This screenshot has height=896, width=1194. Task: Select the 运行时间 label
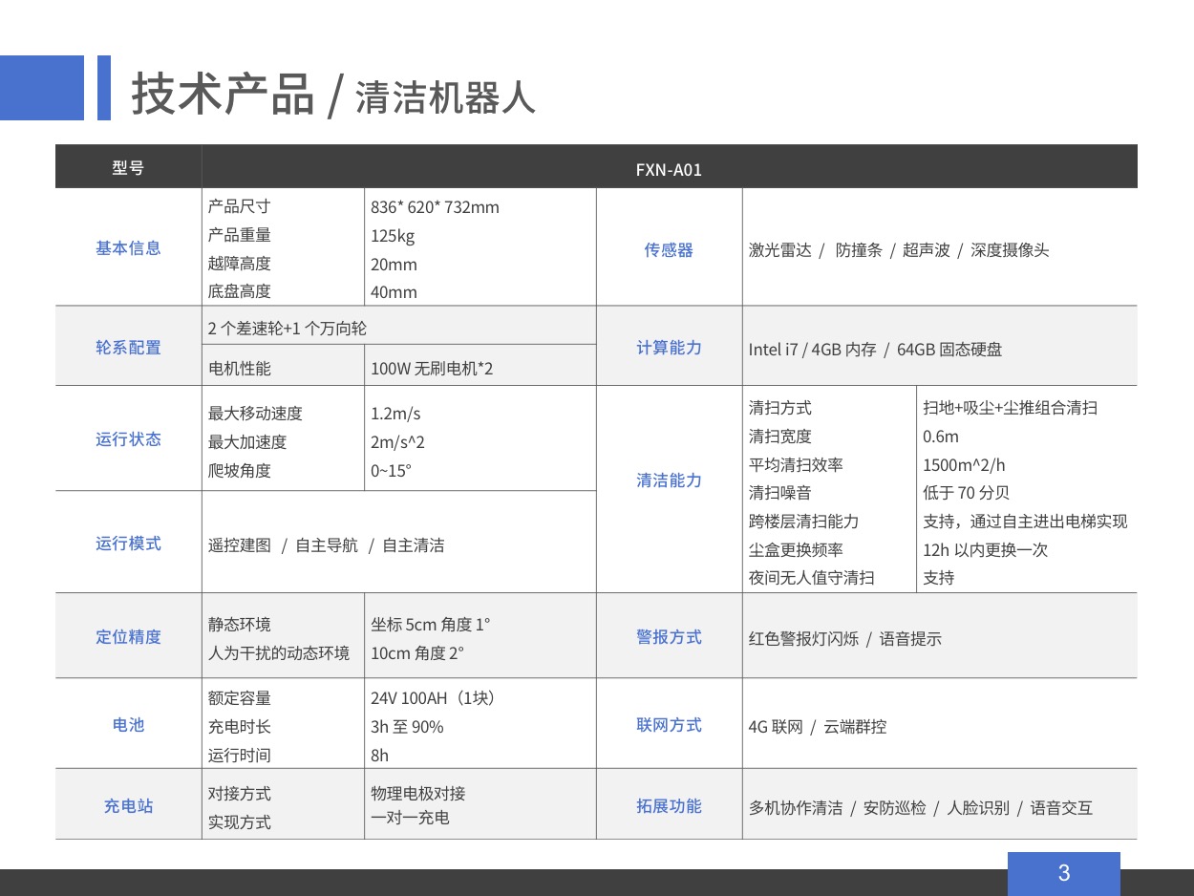tap(240, 756)
